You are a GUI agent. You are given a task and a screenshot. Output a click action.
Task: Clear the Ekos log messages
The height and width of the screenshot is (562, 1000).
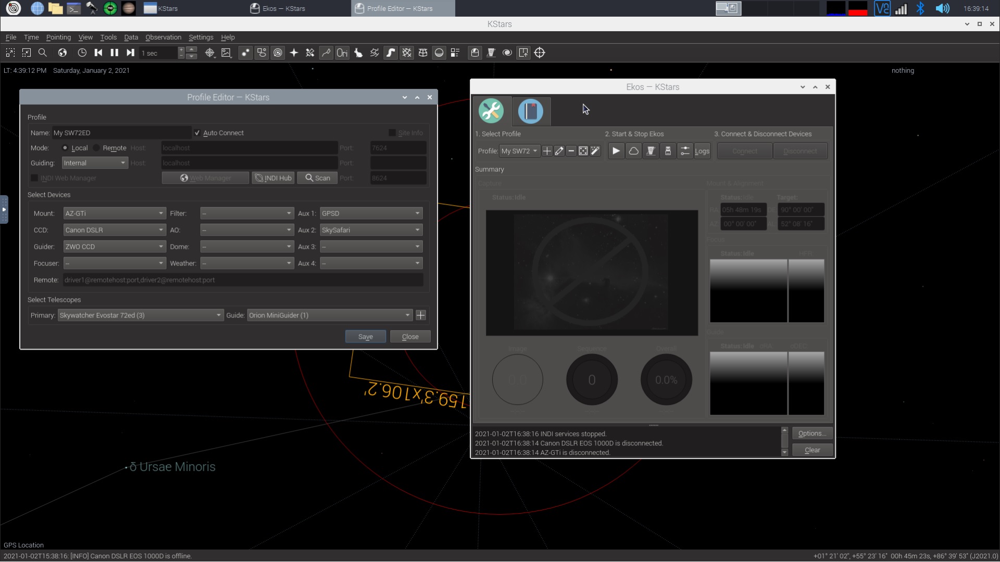click(x=811, y=450)
